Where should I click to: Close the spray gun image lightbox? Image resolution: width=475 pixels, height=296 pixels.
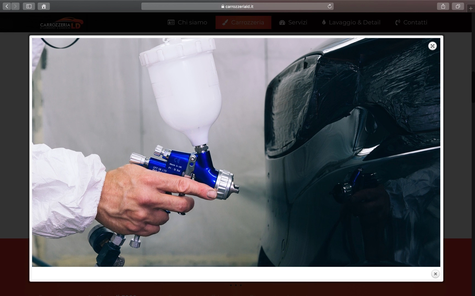(435, 274)
